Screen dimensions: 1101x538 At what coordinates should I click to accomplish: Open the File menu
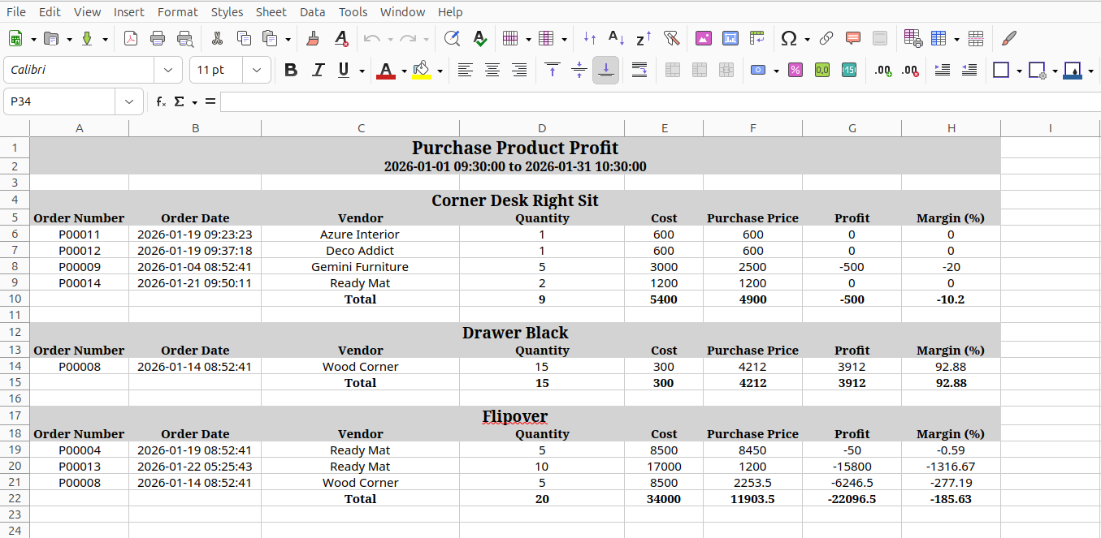click(x=15, y=11)
